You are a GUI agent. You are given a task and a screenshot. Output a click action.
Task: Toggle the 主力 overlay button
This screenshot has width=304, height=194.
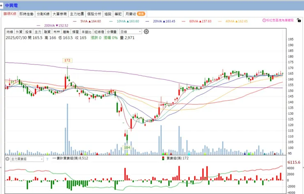click(38, 32)
